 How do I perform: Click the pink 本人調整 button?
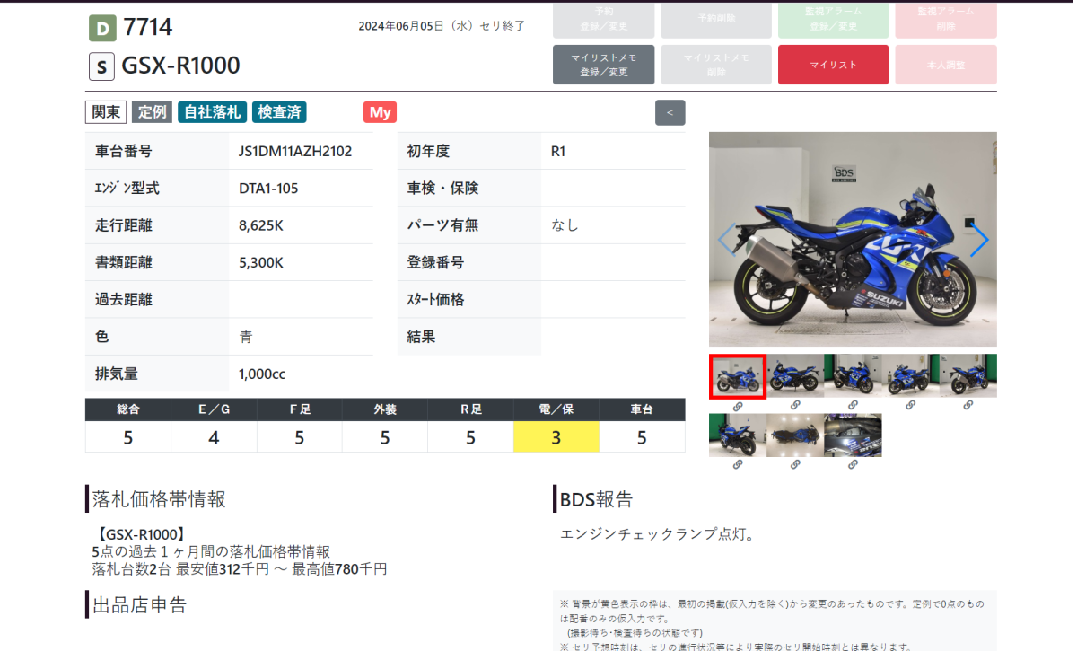point(945,65)
